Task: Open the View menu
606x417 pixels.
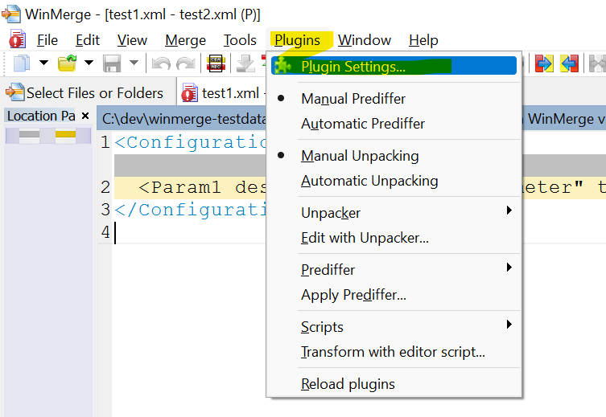Action: pyautogui.click(x=132, y=40)
